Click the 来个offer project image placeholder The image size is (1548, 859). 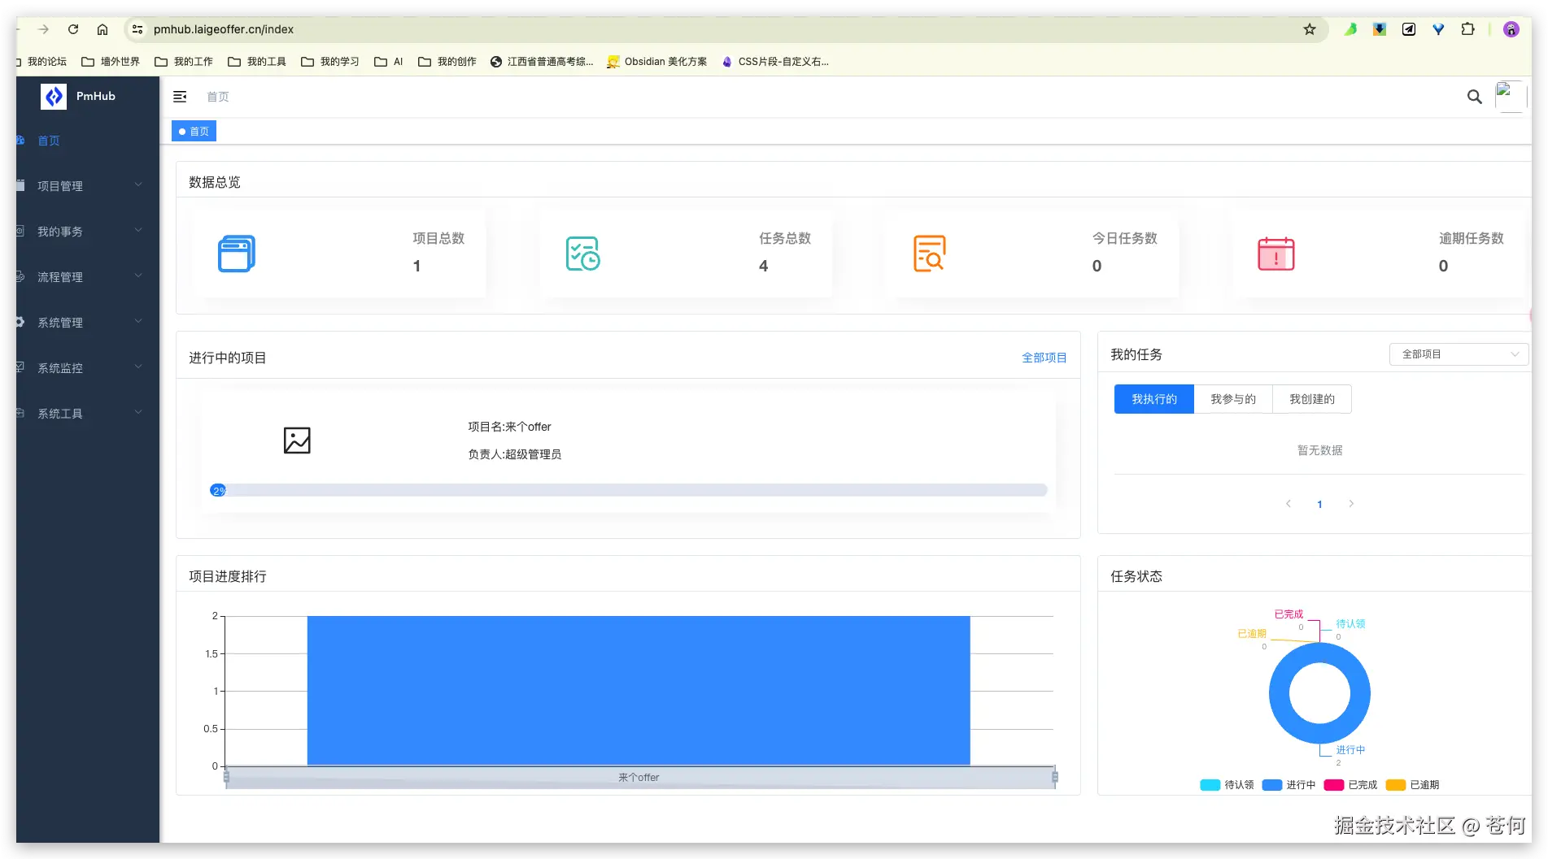point(297,440)
